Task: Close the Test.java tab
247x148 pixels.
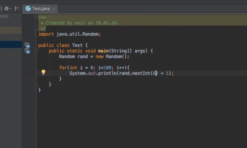Action: tap(54, 9)
